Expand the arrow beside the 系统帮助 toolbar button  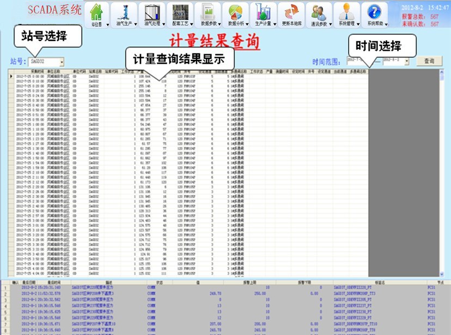pos(386,25)
